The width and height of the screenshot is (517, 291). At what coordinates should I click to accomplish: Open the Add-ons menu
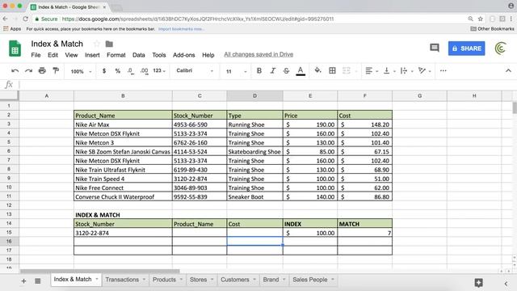click(x=183, y=55)
